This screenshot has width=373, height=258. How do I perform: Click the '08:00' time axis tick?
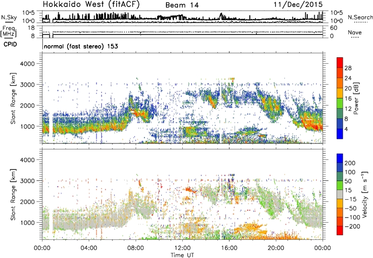(136, 248)
